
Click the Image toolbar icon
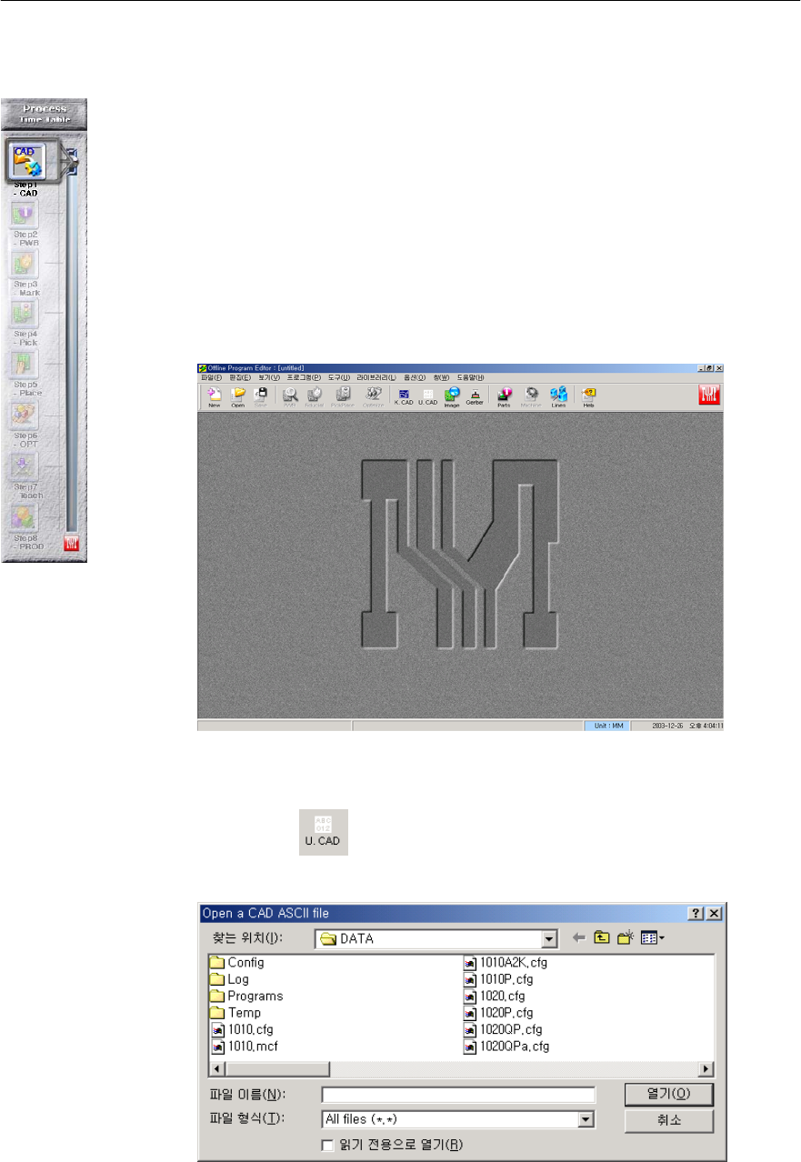[452, 397]
